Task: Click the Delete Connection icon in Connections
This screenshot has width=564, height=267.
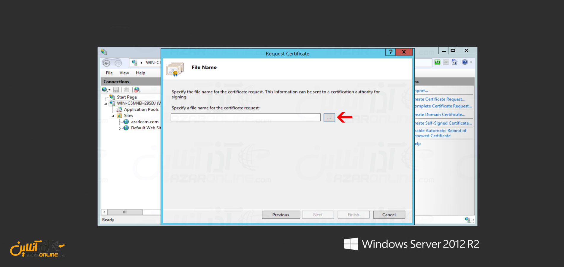Action: click(x=137, y=90)
